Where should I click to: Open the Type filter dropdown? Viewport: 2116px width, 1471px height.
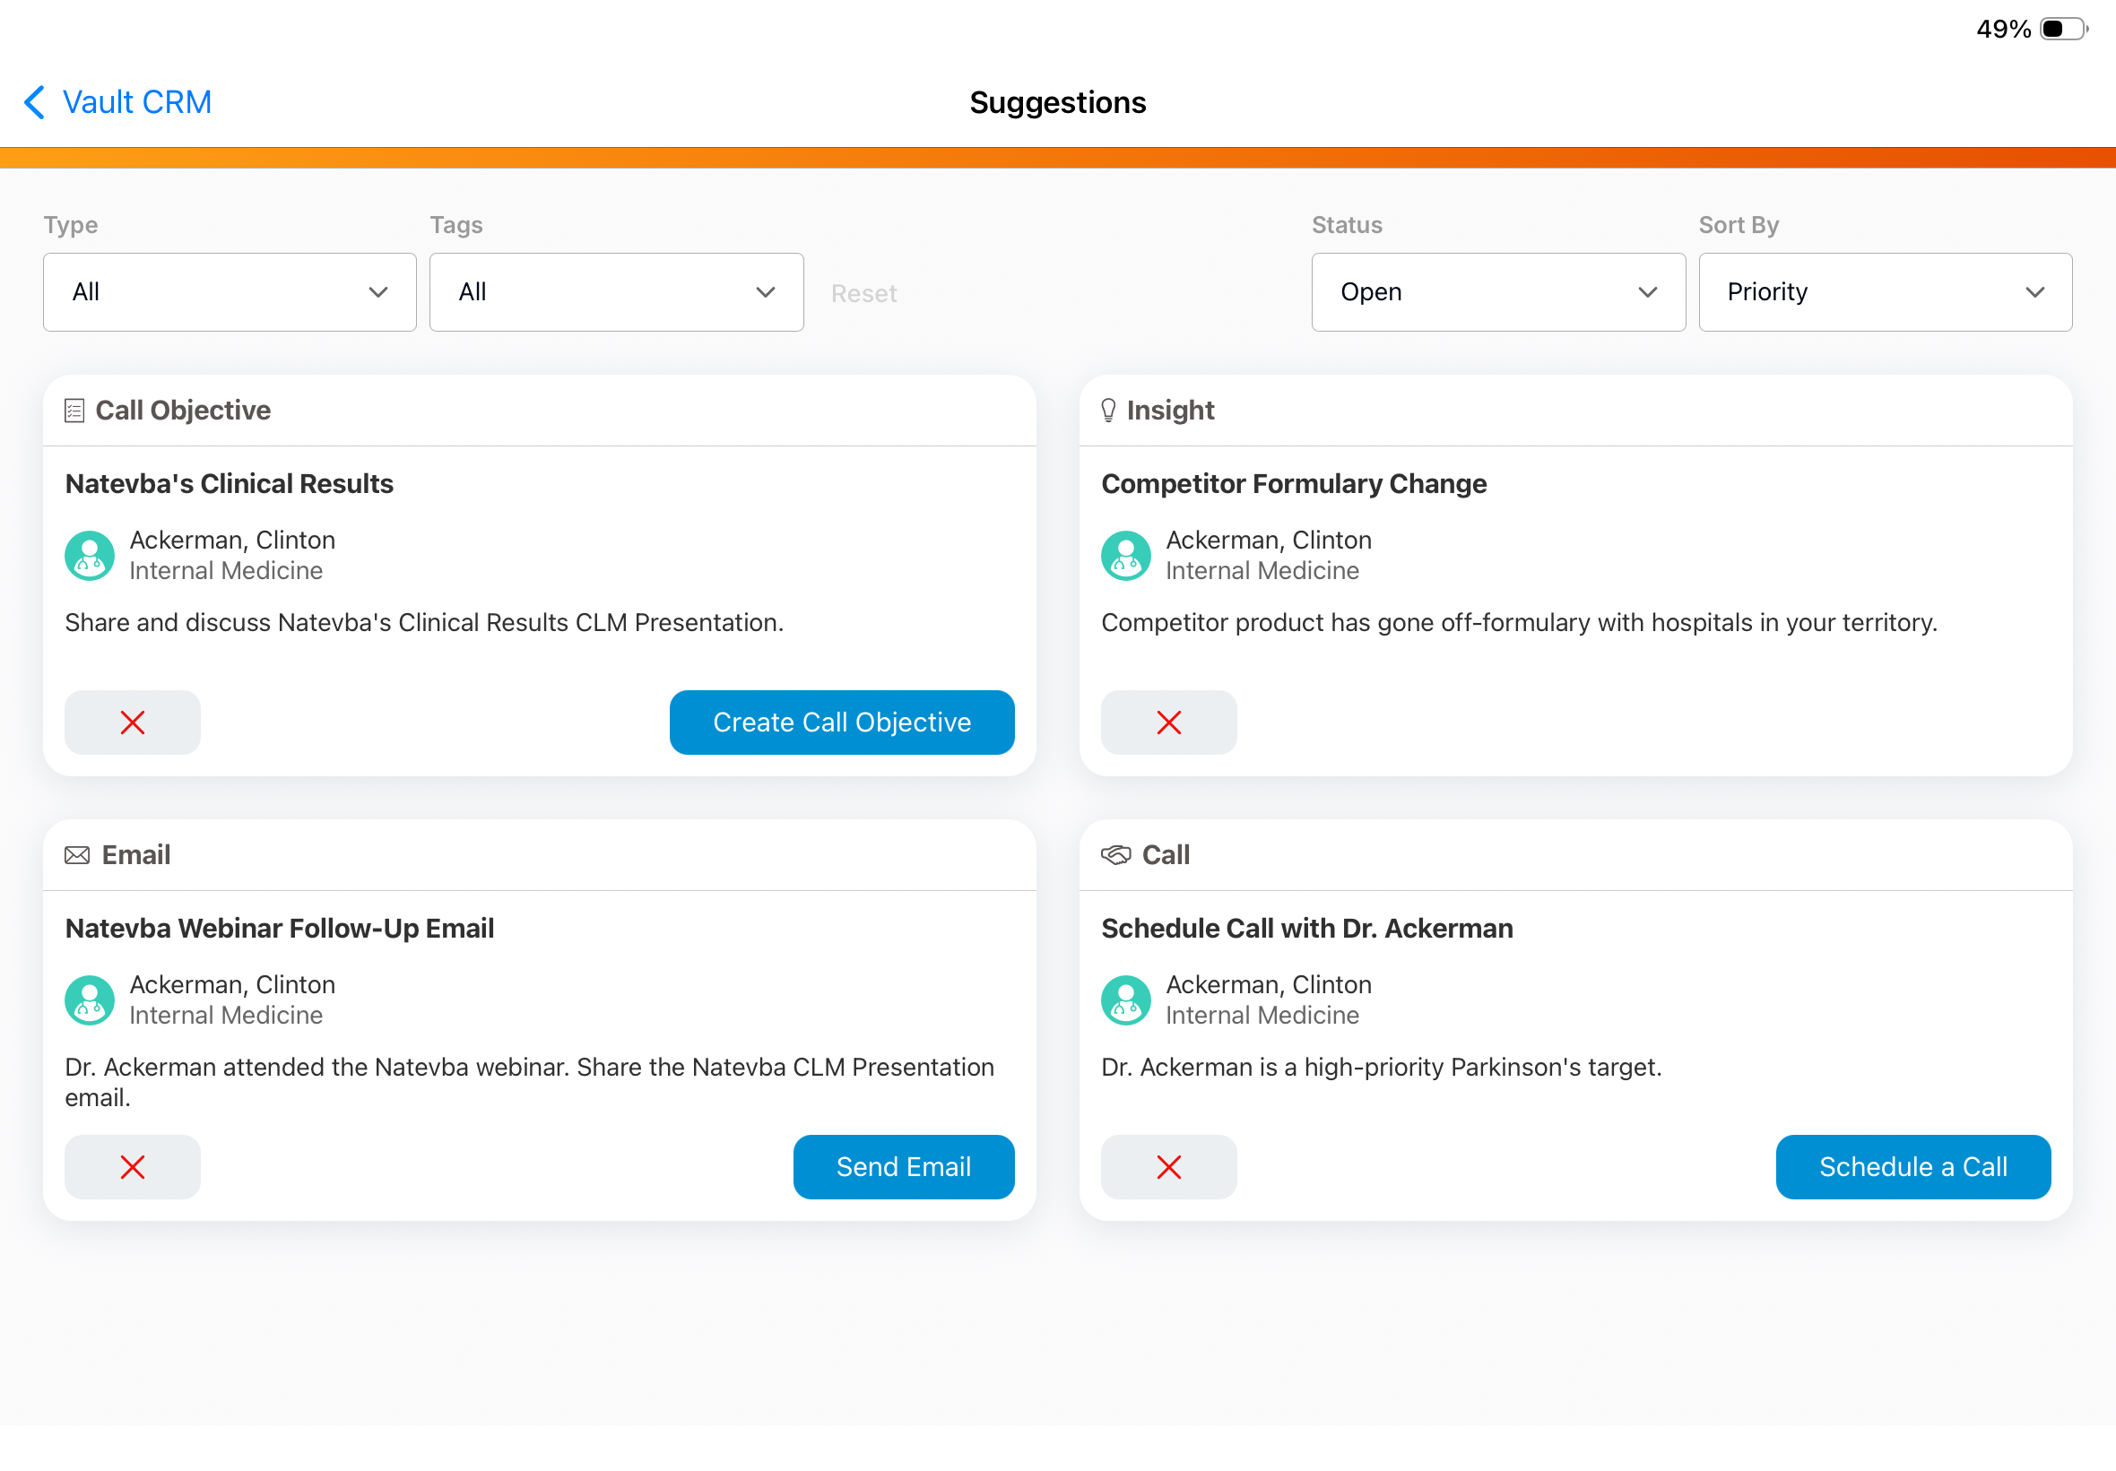pos(230,292)
